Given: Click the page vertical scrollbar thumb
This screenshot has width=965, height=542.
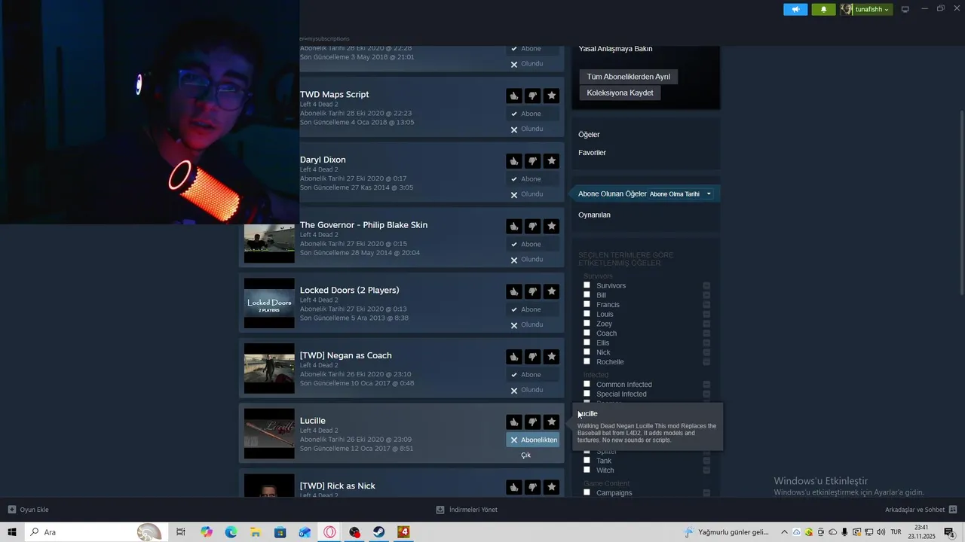Looking at the screenshot, I should 961,202.
